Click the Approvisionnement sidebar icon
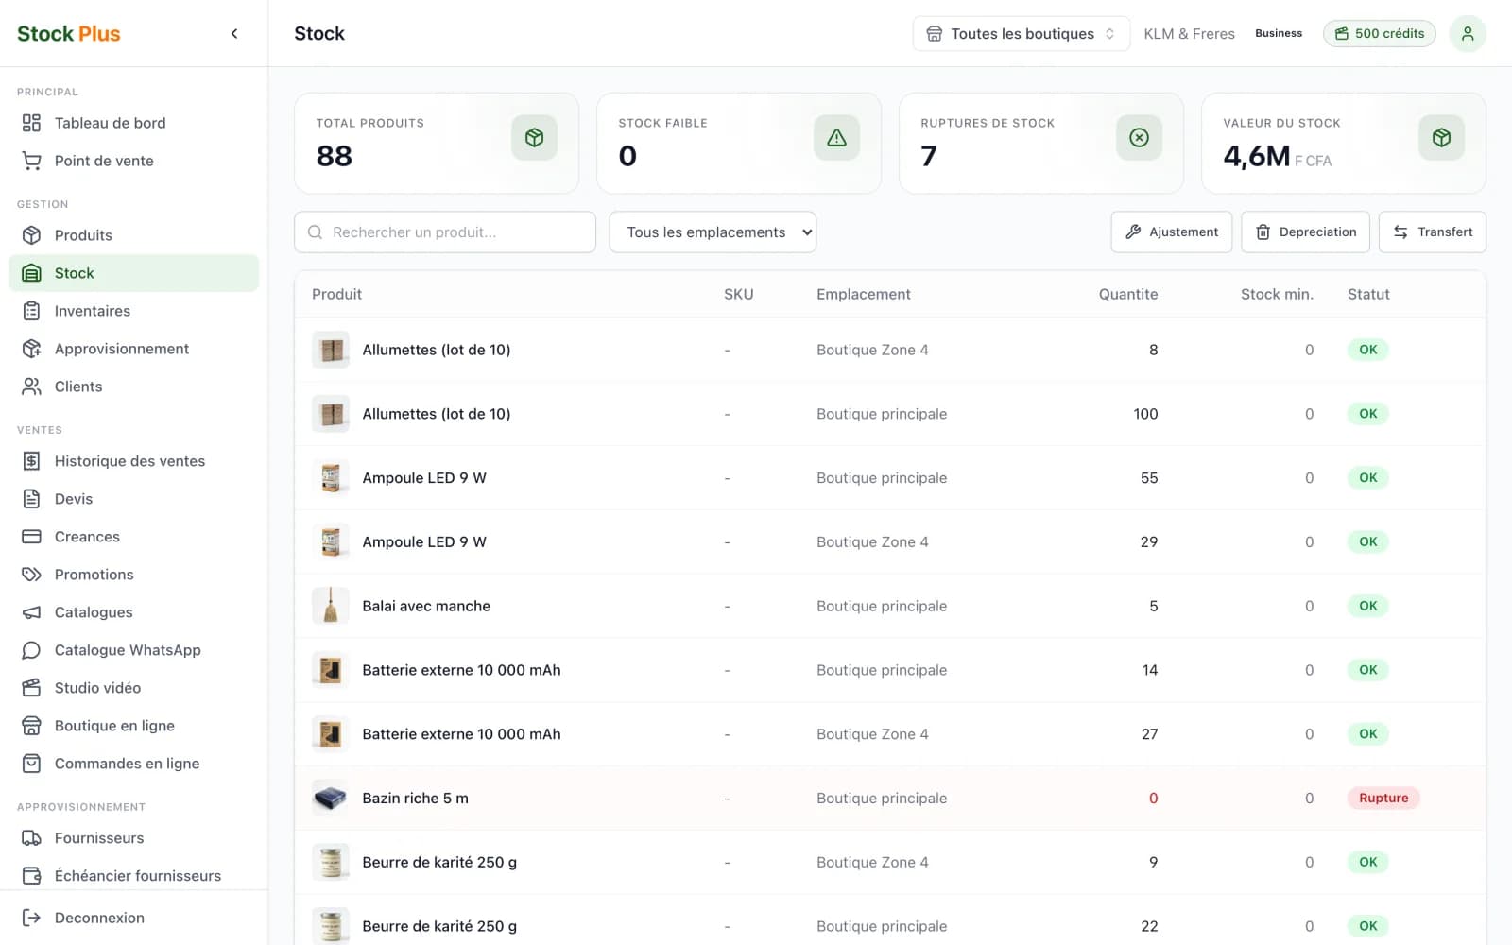This screenshot has height=945, width=1512. pyautogui.click(x=31, y=349)
